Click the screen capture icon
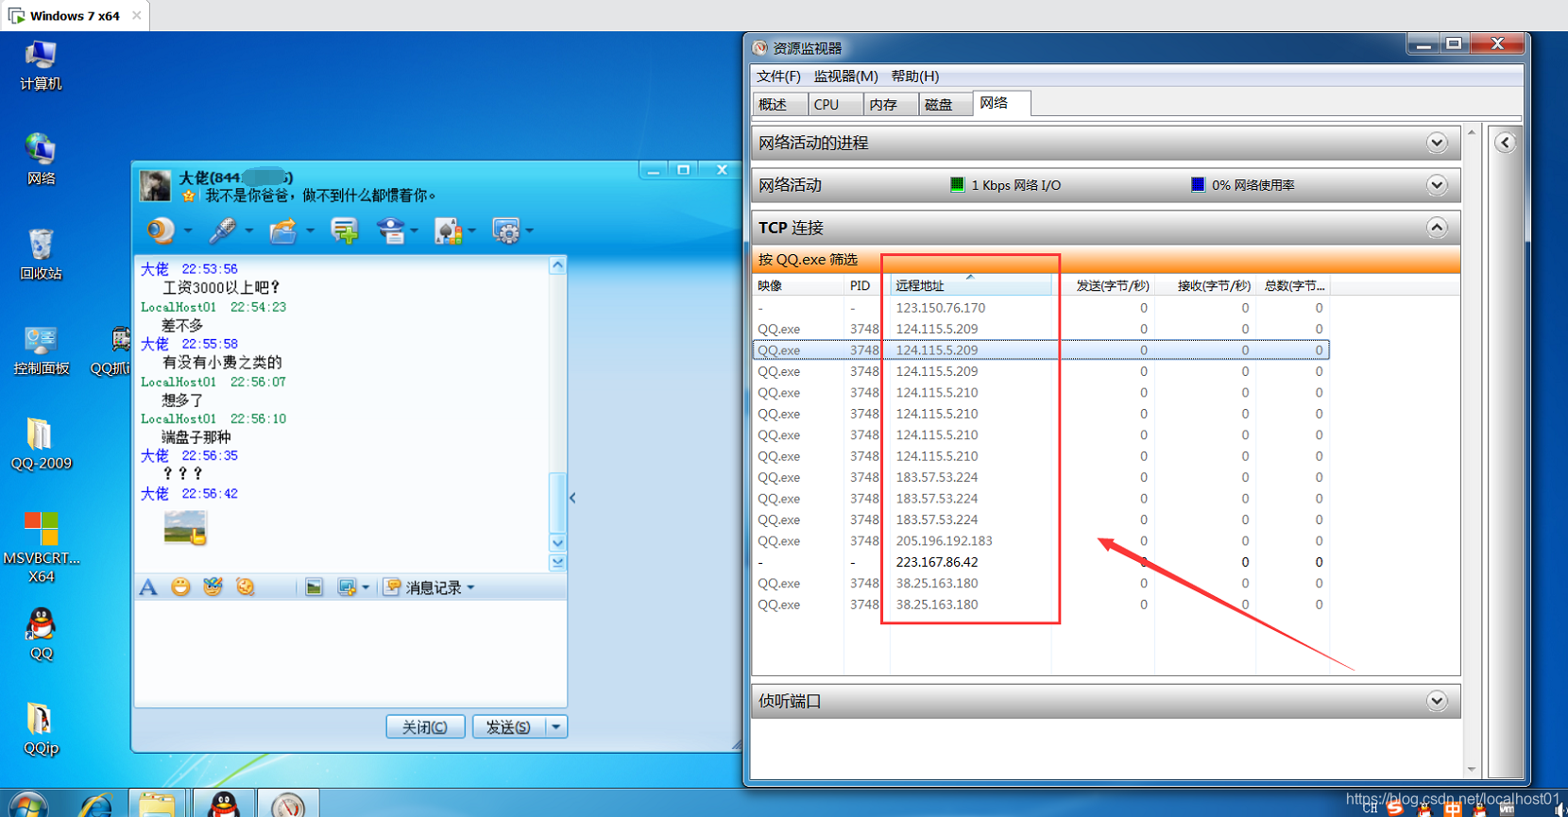 (x=347, y=587)
